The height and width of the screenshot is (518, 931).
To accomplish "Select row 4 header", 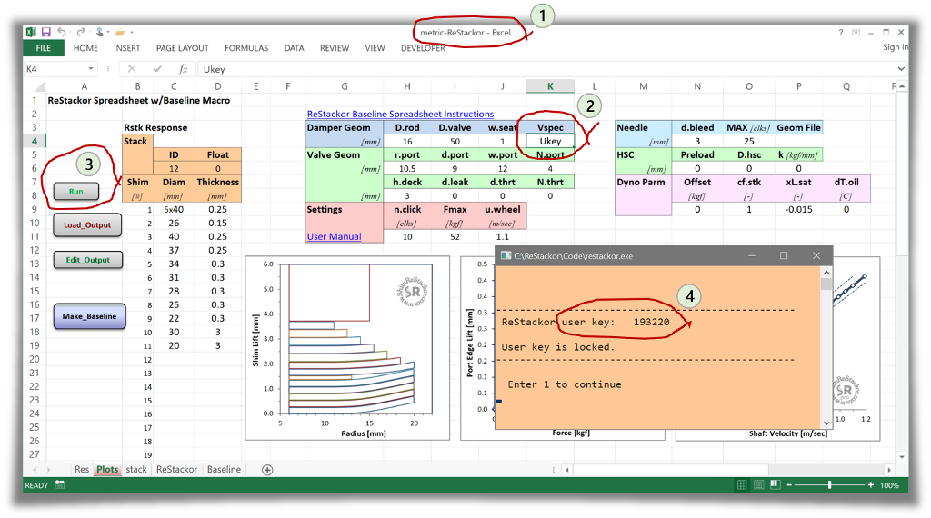I will pos(35,141).
